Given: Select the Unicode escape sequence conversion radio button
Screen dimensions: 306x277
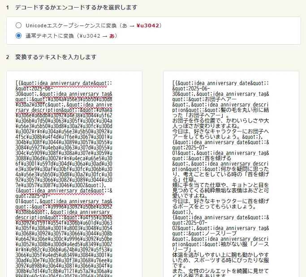Looking at the screenshot, I should click(x=18, y=26).
